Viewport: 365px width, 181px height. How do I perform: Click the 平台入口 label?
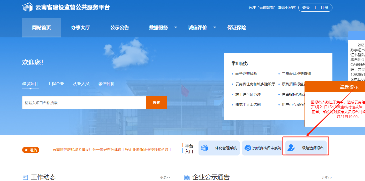point(189,149)
